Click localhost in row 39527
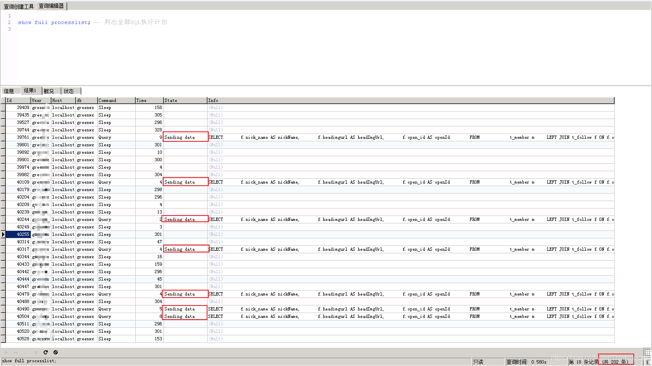The width and height of the screenshot is (652, 366). pyautogui.click(x=63, y=122)
